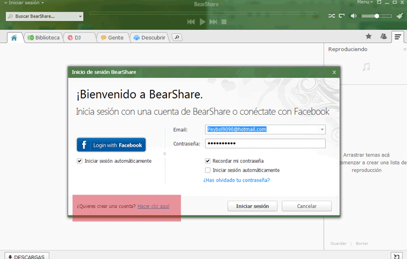Screen dimensions: 407x259
Task: Go to the Gente tab
Action: [x=112, y=38]
